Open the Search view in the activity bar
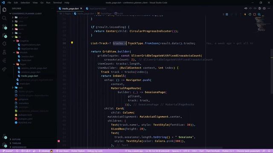The height and width of the screenshot is (153, 273). point(4,18)
